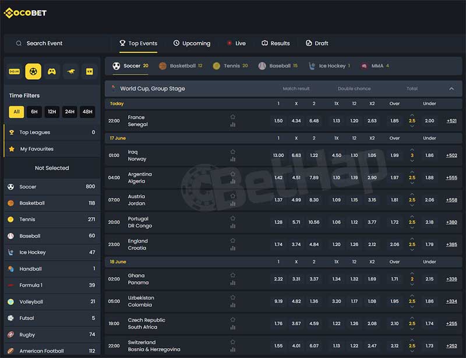466x358 pixels.
Task: Select Formula 1 in the sports list
Action: pos(52,285)
